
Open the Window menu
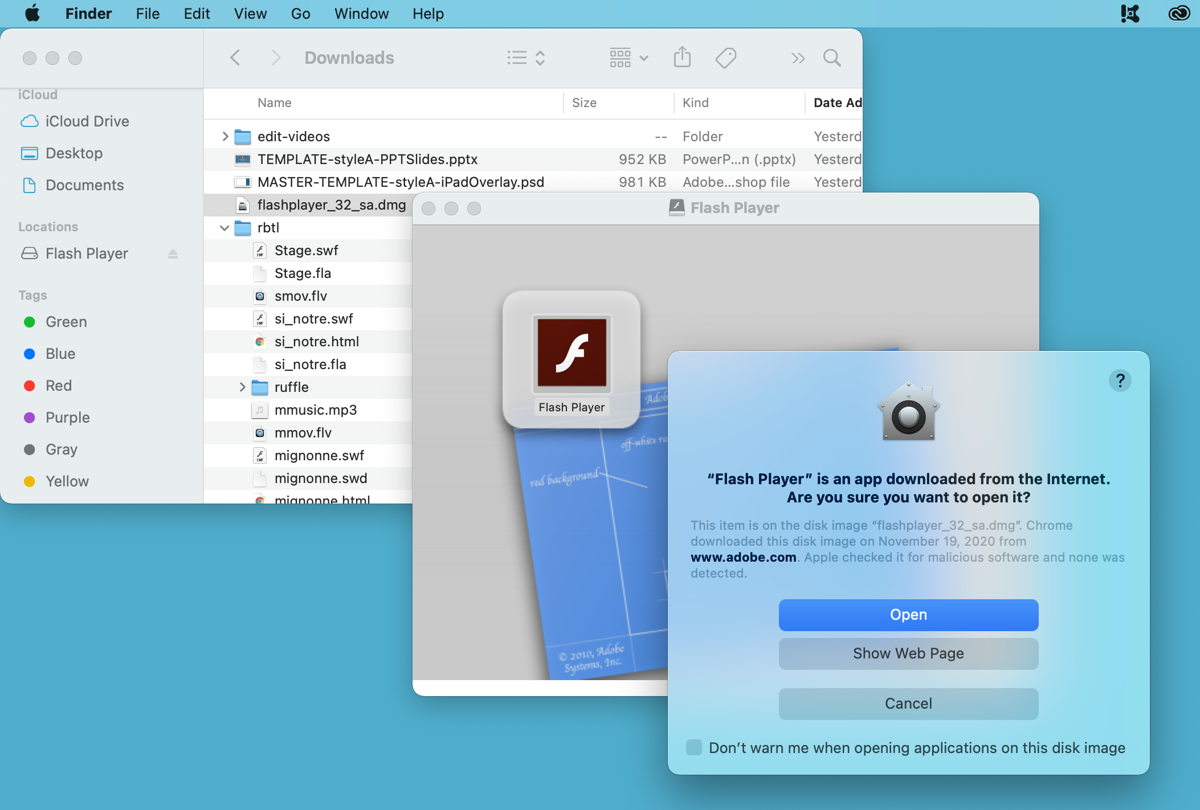pyautogui.click(x=361, y=13)
